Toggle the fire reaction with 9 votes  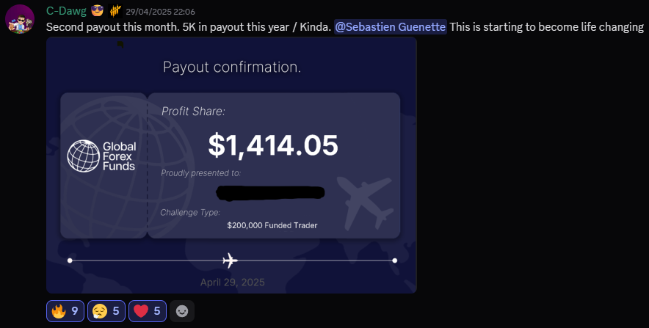(65, 311)
